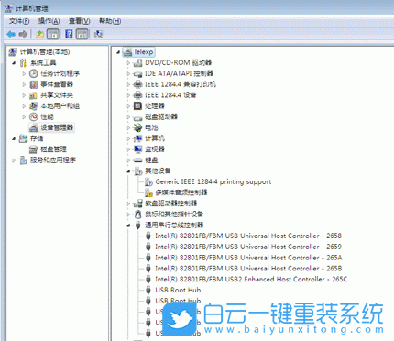Click the 事件查看器 icon
The width and height of the screenshot is (394, 341).
(33, 84)
